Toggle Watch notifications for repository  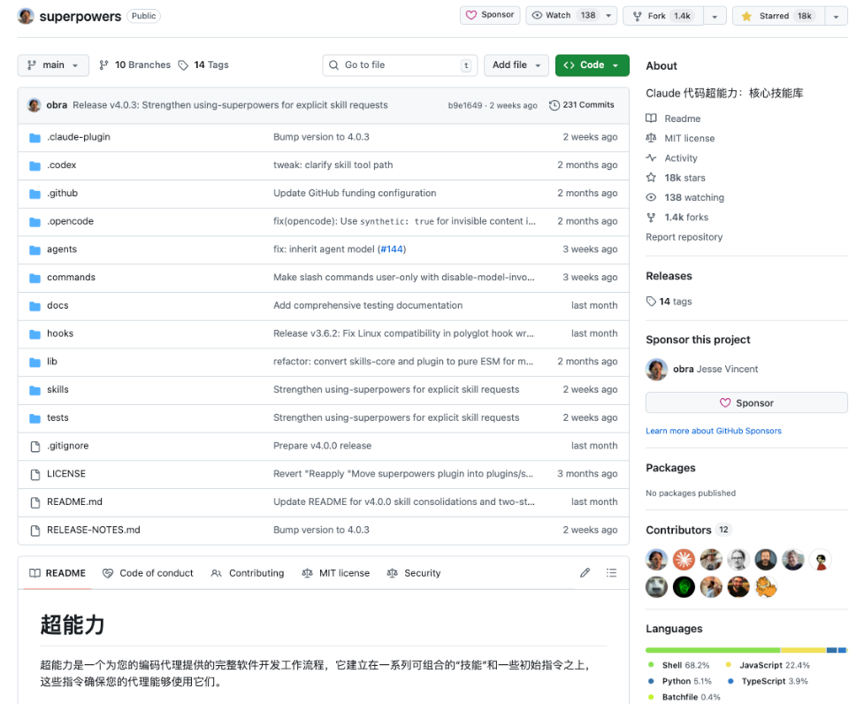click(x=571, y=15)
